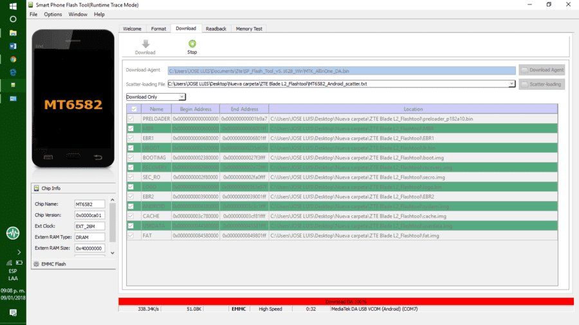Launch File Explorer from taskbar
This screenshot has height=325, width=579.
13,33
